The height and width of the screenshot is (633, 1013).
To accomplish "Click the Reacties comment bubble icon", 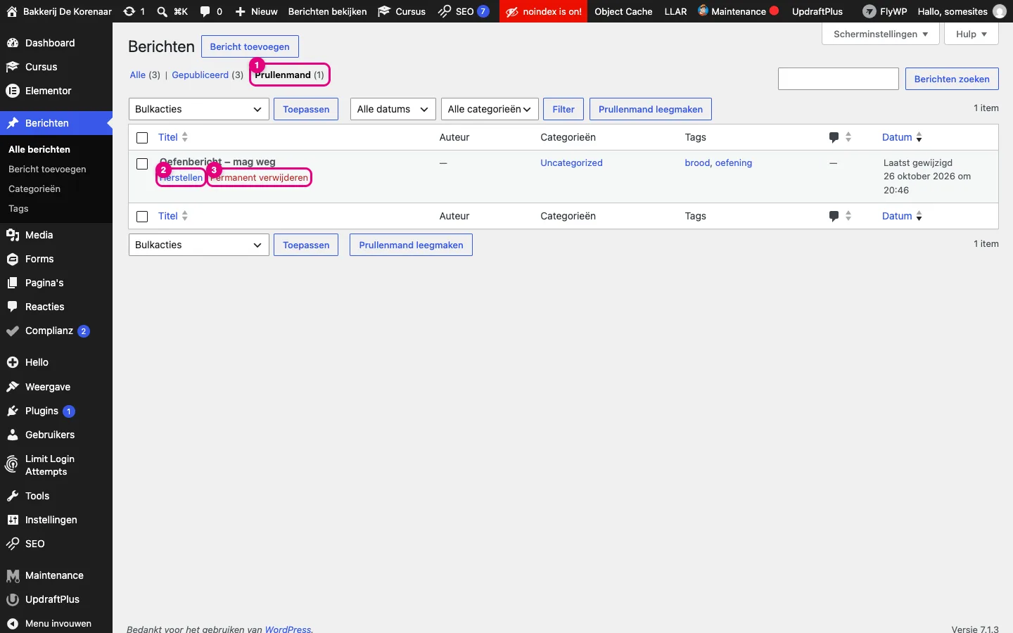I will 12,307.
